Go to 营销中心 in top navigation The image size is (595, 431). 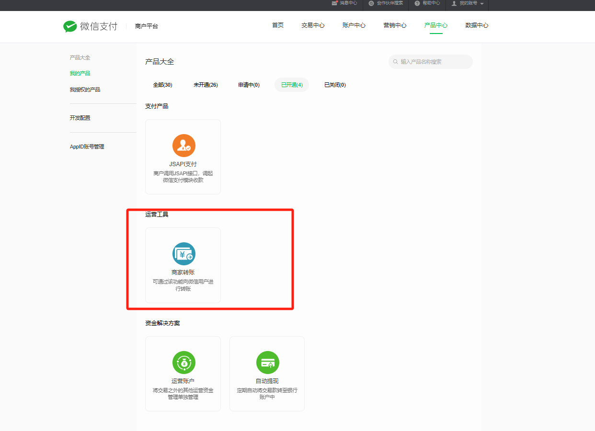(x=395, y=25)
